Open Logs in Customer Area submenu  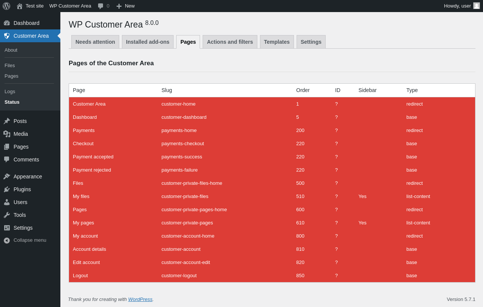click(x=10, y=91)
